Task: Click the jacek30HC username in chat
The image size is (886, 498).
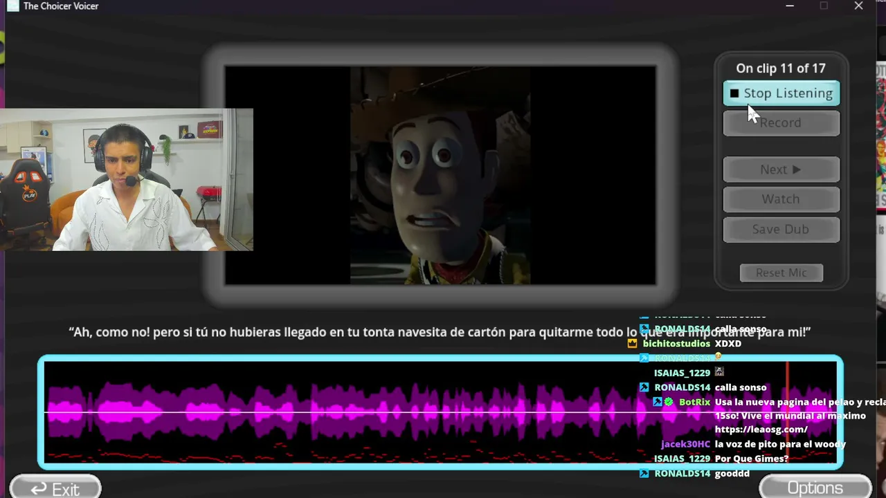Action: click(x=685, y=444)
